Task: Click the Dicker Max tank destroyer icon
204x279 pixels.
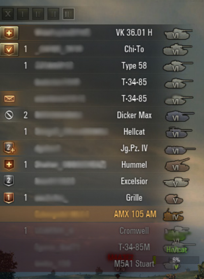Action: (179, 116)
